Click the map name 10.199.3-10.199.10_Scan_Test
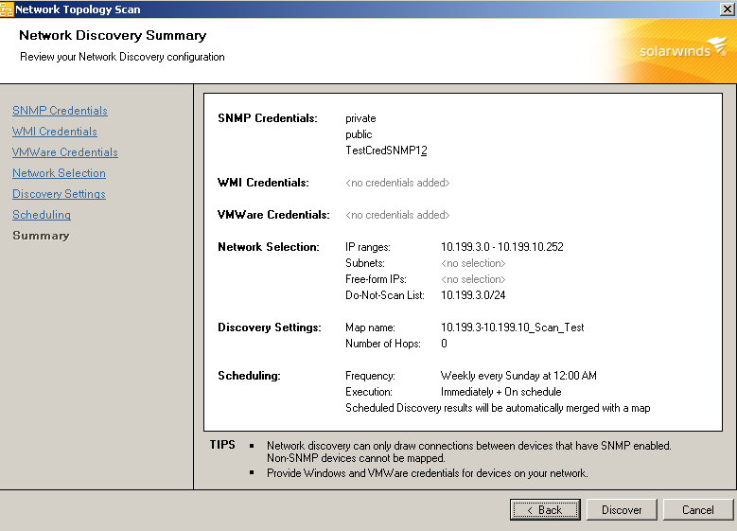Image resolution: width=737 pixels, height=531 pixels. click(x=512, y=327)
